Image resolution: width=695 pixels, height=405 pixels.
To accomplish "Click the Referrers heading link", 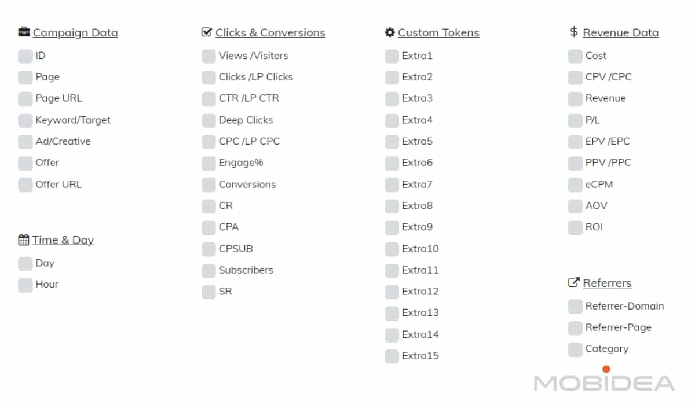I will point(607,283).
